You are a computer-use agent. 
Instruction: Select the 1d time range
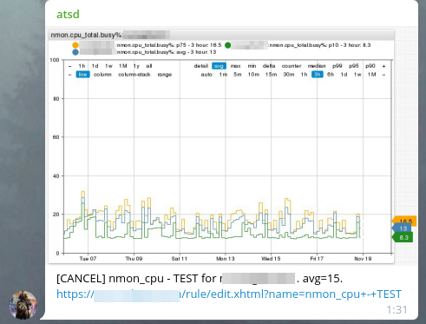pyautogui.click(x=95, y=66)
